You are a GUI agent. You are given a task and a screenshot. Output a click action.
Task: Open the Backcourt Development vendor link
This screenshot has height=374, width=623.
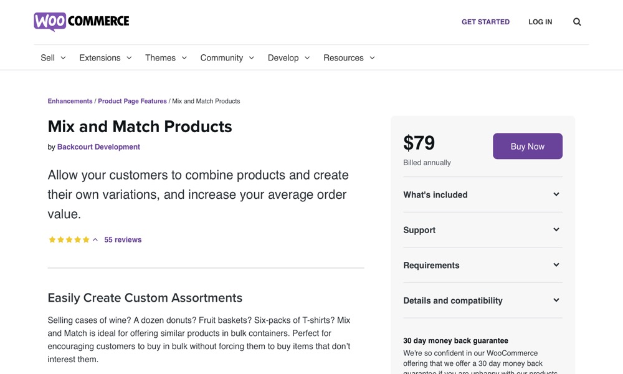pos(98,146)
